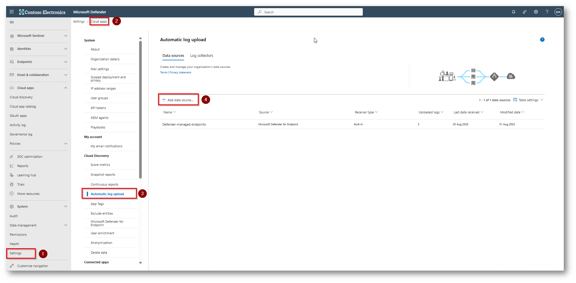Image resolution: width=576 pixels, height=283 pixels.
Task: Collapse the System section chevron
Action: click(x=66, y=206)
